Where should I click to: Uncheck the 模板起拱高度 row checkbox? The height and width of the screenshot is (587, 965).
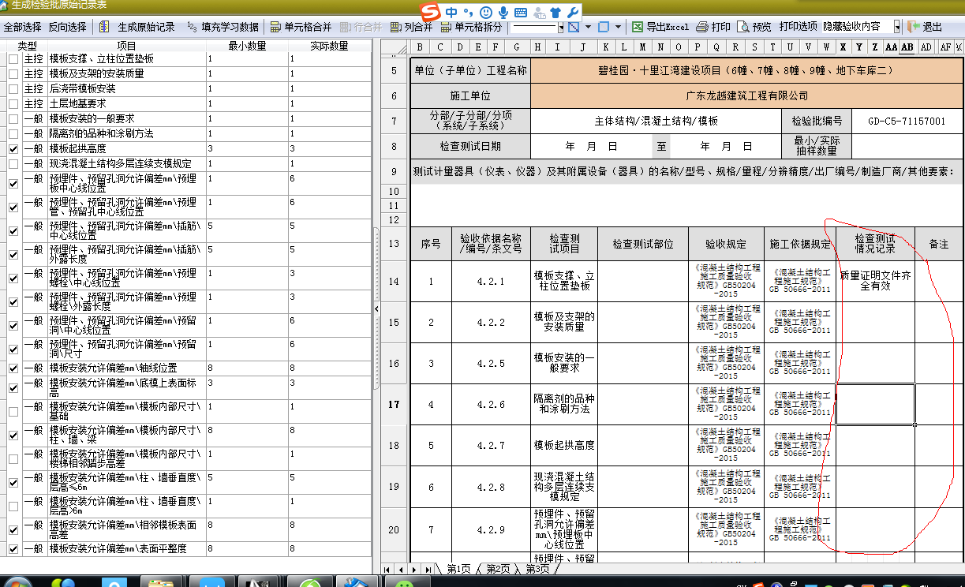[13, 149]
